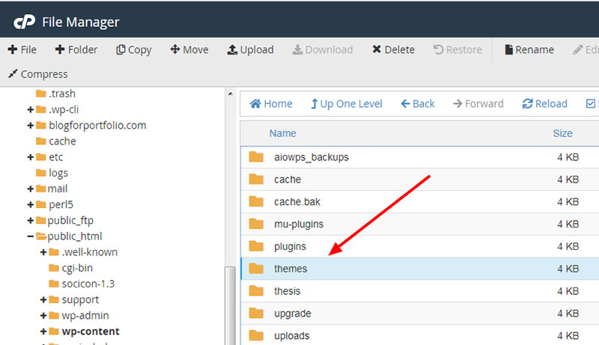The image size is (599, 345).
Task: Create a new file with +File
Action: [x=22, y=49]
